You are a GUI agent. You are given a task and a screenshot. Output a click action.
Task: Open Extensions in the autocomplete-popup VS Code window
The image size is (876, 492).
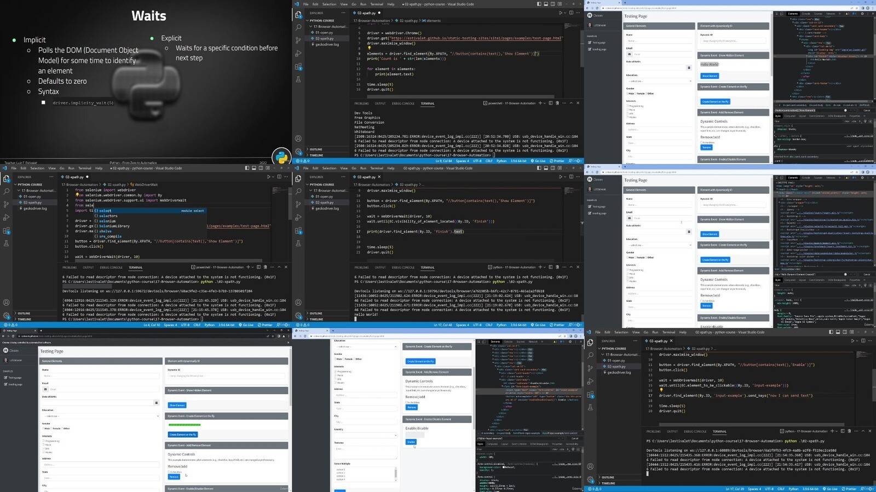tap(7, 230)
